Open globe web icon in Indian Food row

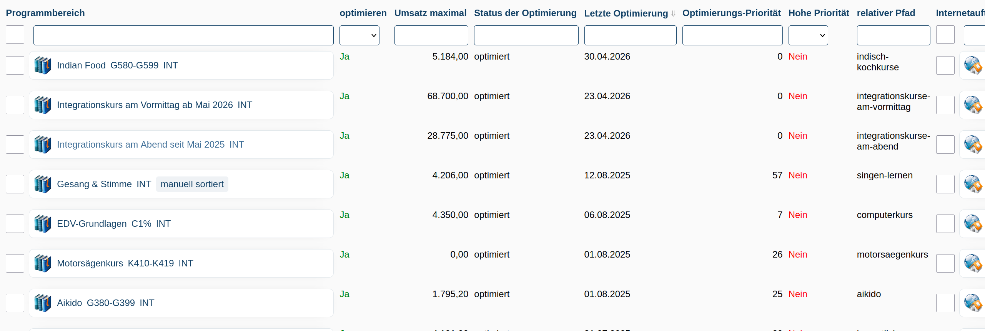click(x=973, y=65)
